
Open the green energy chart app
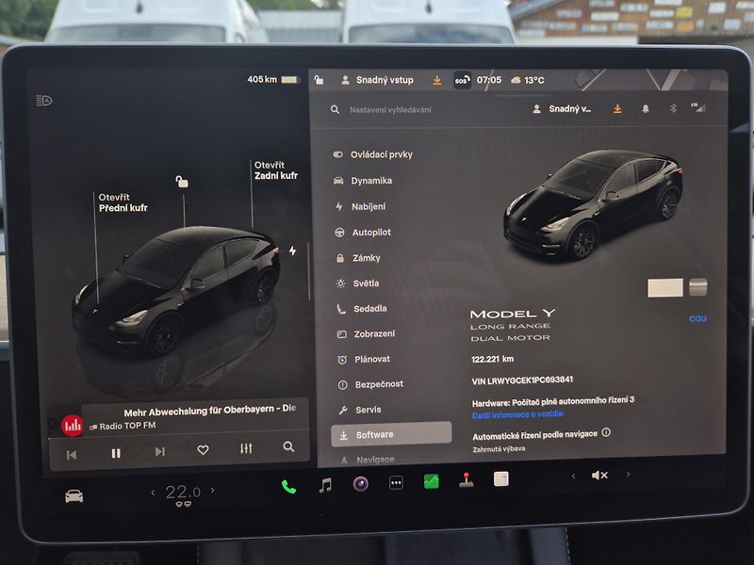click(432, 481)
